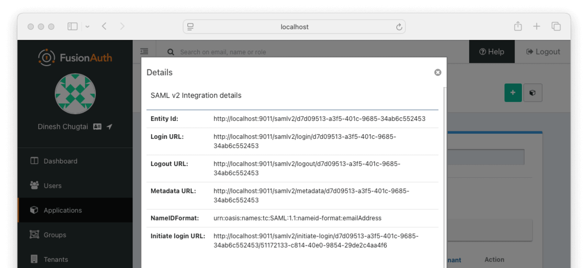
Task: Click the Metadata URL value
Action: point(311,196)
